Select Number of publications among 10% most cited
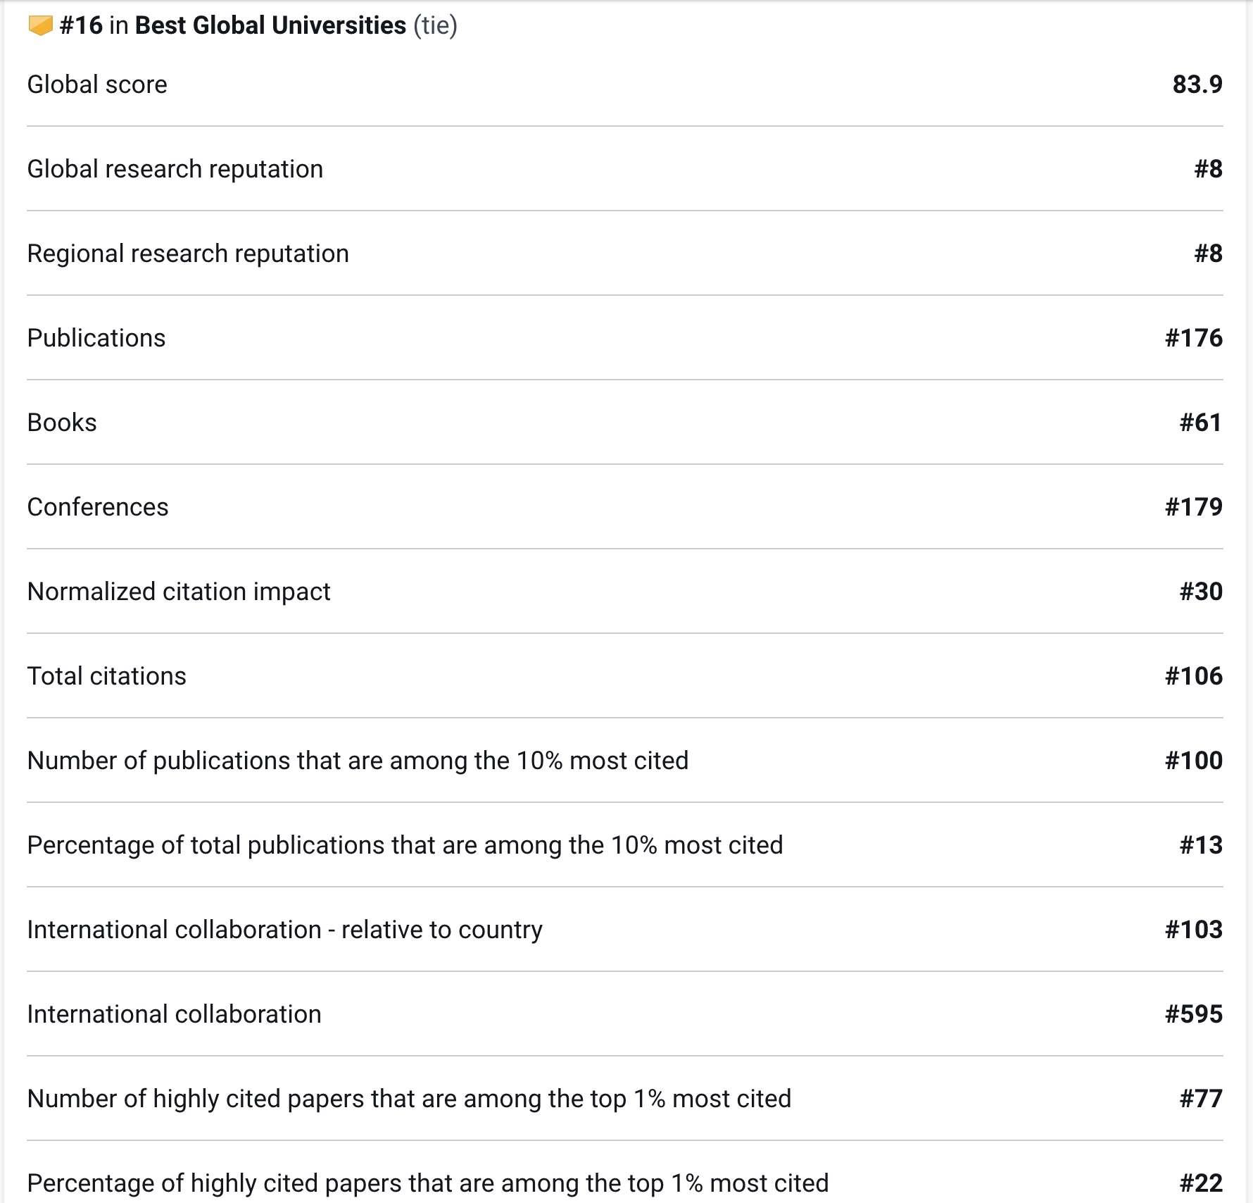1253x1203 pixels. pos(358,761)
